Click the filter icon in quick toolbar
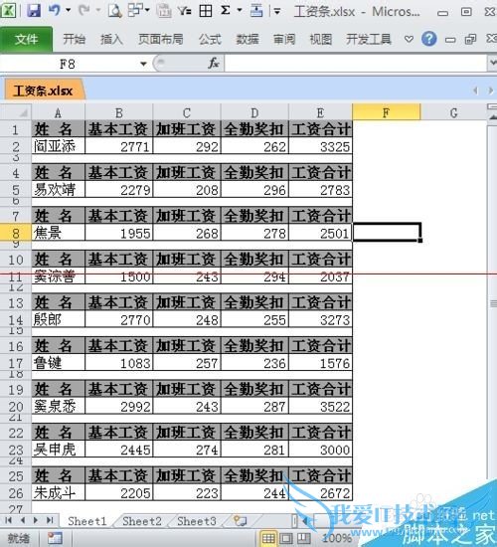 tap(184, 11)
